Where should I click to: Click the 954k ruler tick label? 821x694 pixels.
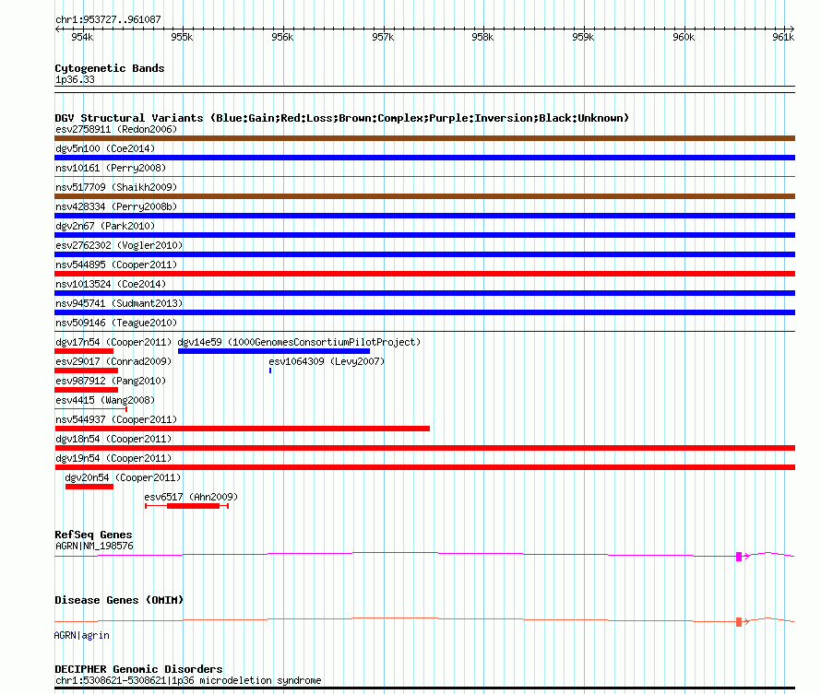point(82,37)
